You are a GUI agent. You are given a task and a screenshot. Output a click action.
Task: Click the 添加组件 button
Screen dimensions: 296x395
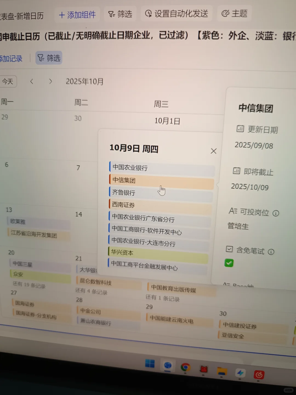(x=77, y=15)
